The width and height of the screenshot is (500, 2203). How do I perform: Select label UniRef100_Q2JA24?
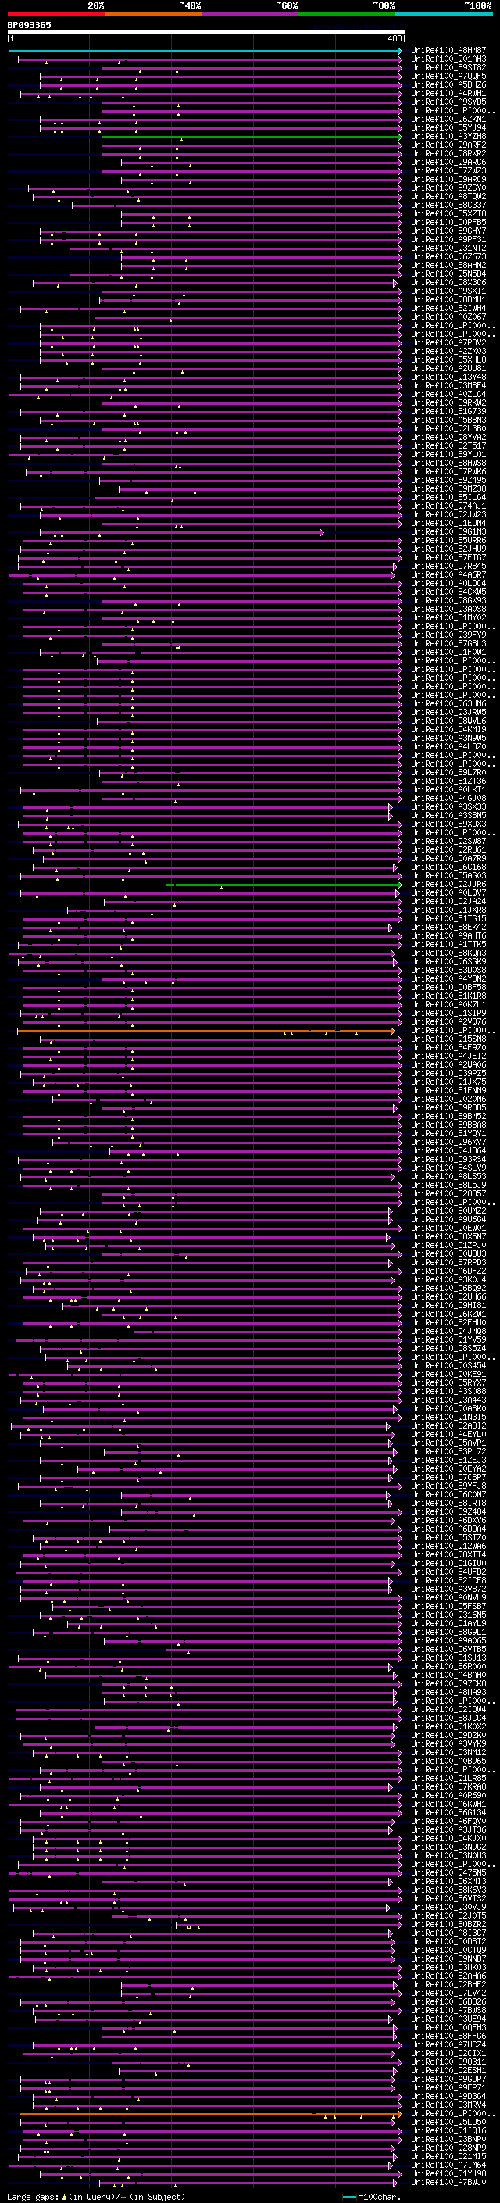[x=448, y=901]
